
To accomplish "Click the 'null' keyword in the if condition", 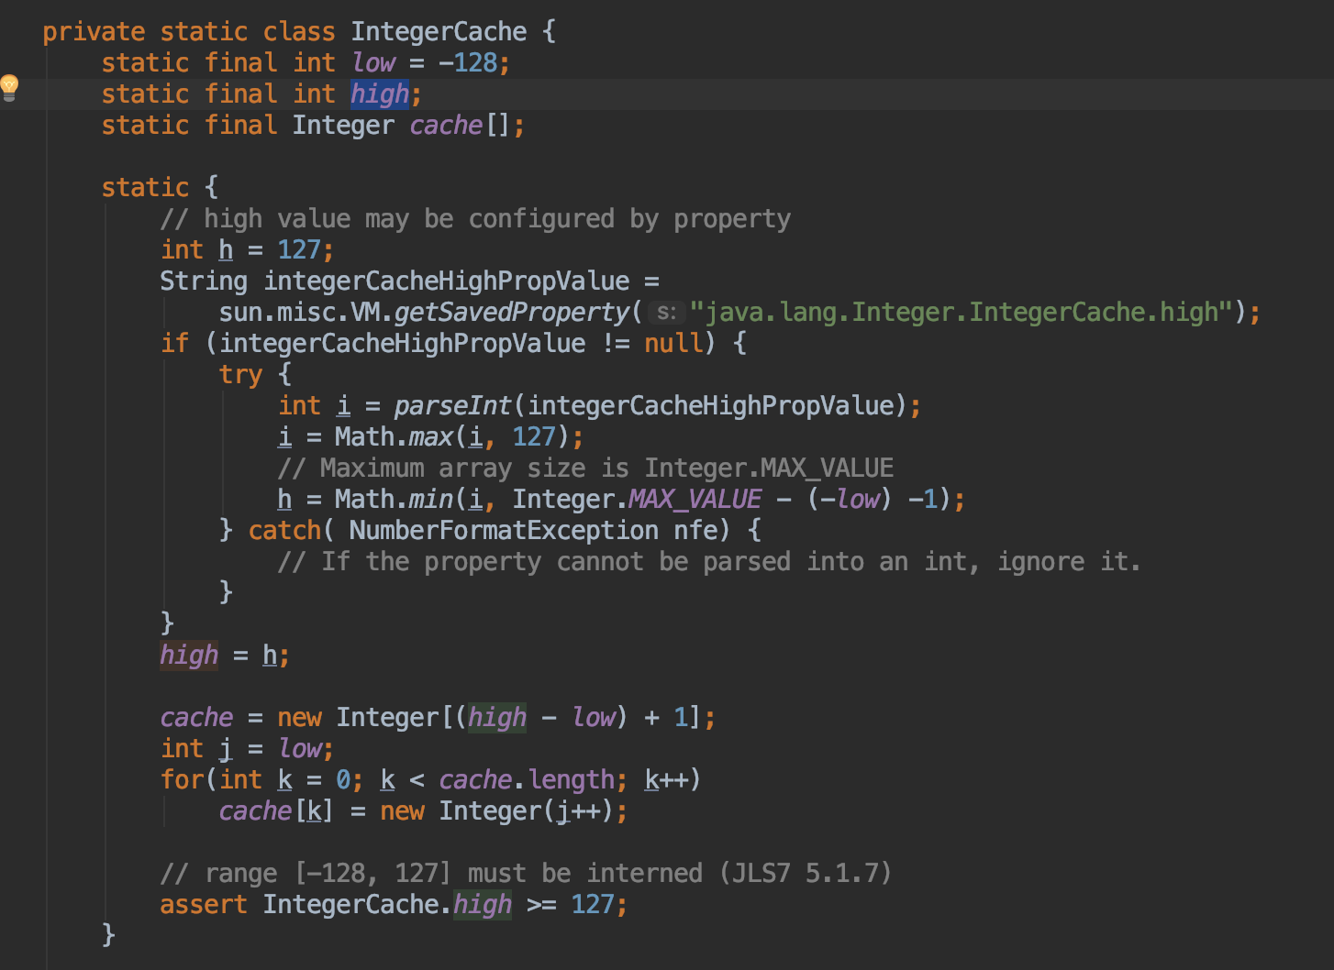I will (x=674, y=344).
